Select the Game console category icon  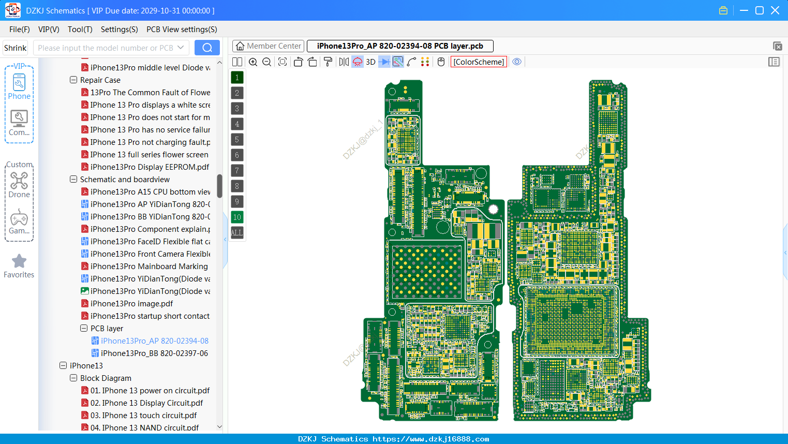pyautogui.click(x=19, y=221)
